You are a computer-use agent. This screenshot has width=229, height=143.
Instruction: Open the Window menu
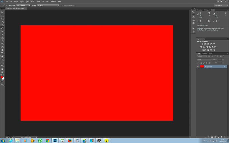(x=53, y=2)
